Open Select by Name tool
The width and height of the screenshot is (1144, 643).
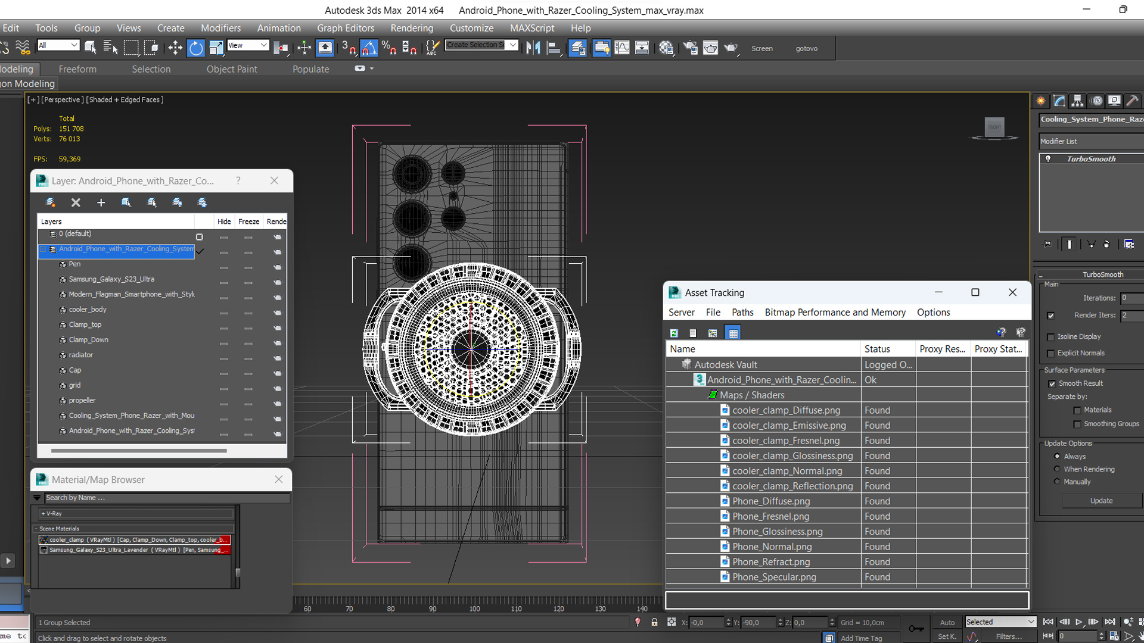[x=110, y=48]
